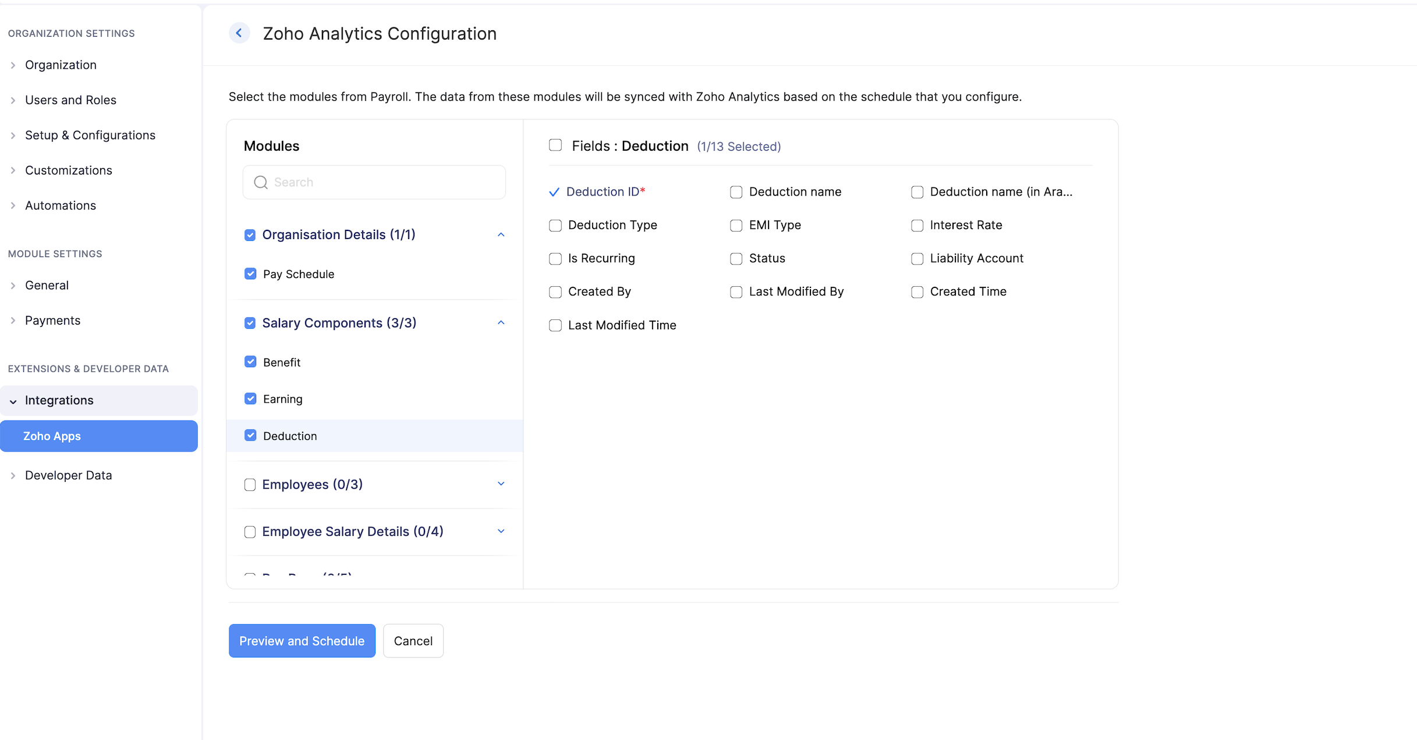Enable the EMI Type field
The image size is (1417, 740).
[x=736, y=225]
